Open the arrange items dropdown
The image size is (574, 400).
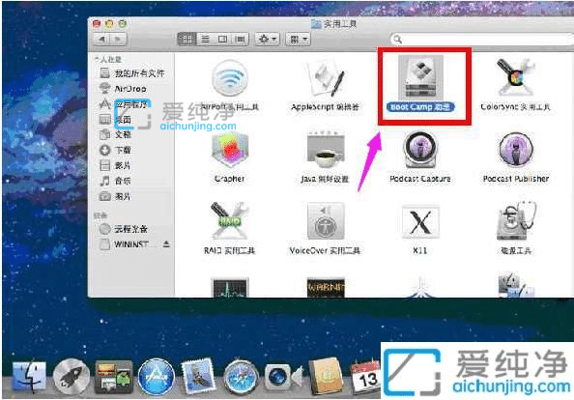(x=299, y=39)
